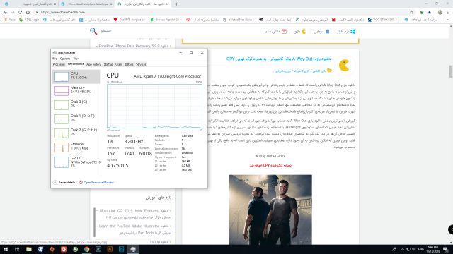
Task: Open the ADSL login bookmark
Action: 29,20
